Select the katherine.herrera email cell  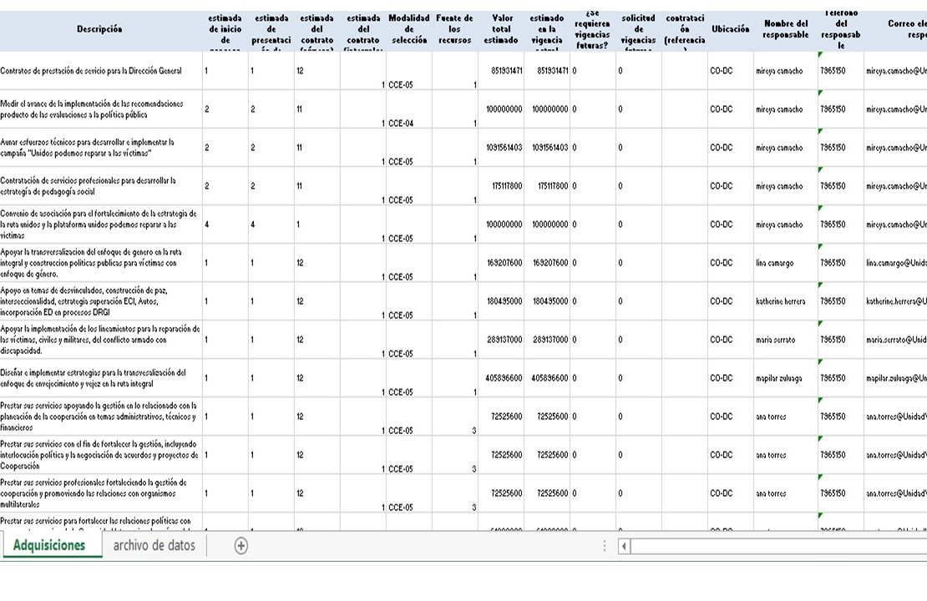click(x=895, y=301)
